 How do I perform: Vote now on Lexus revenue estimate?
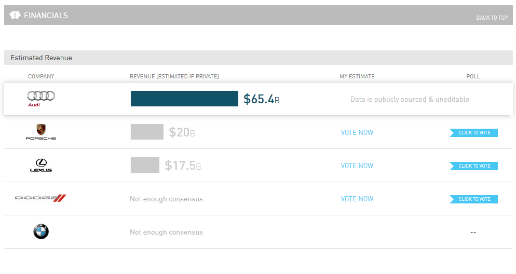click(x=357, y=166)
